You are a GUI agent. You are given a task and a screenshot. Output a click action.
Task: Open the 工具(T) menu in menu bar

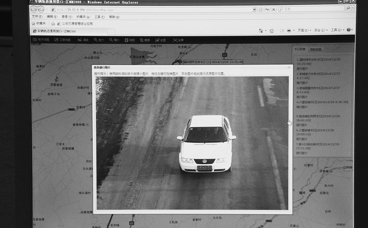[100, 17]
